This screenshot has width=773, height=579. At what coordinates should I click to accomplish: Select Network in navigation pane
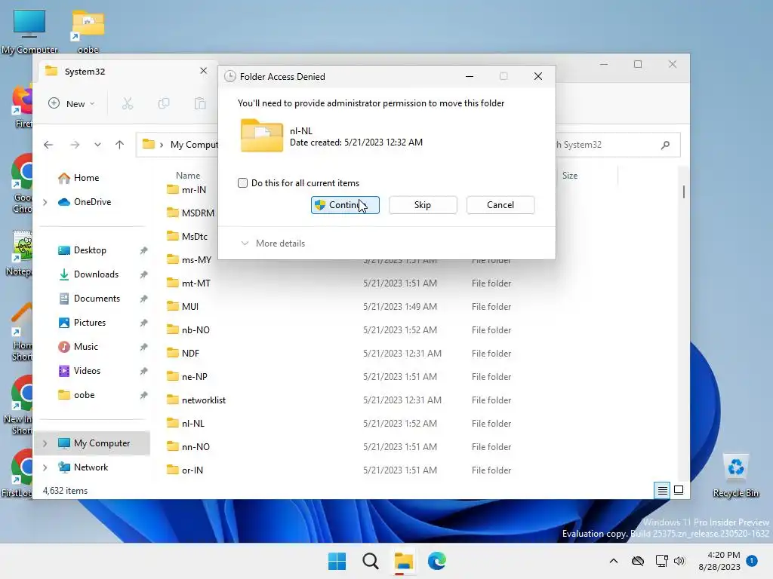83,467
